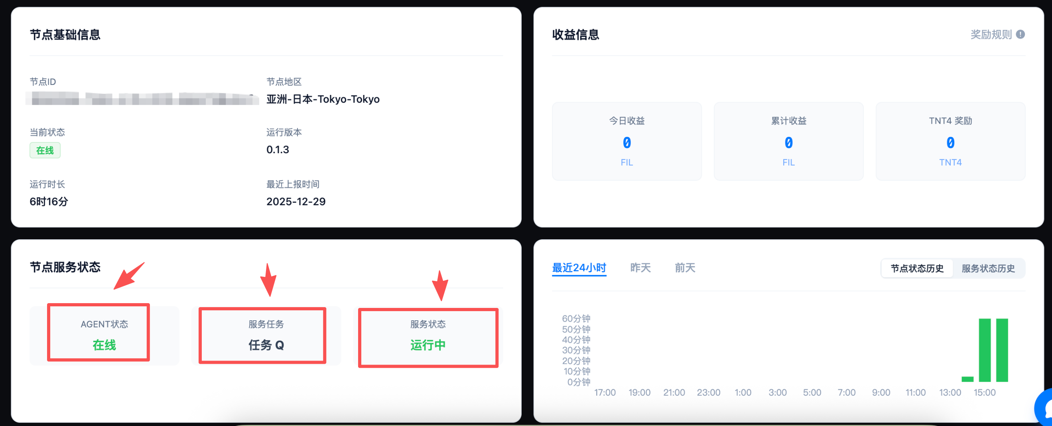Open the chat support bubble

click(x=1046, y=408)
